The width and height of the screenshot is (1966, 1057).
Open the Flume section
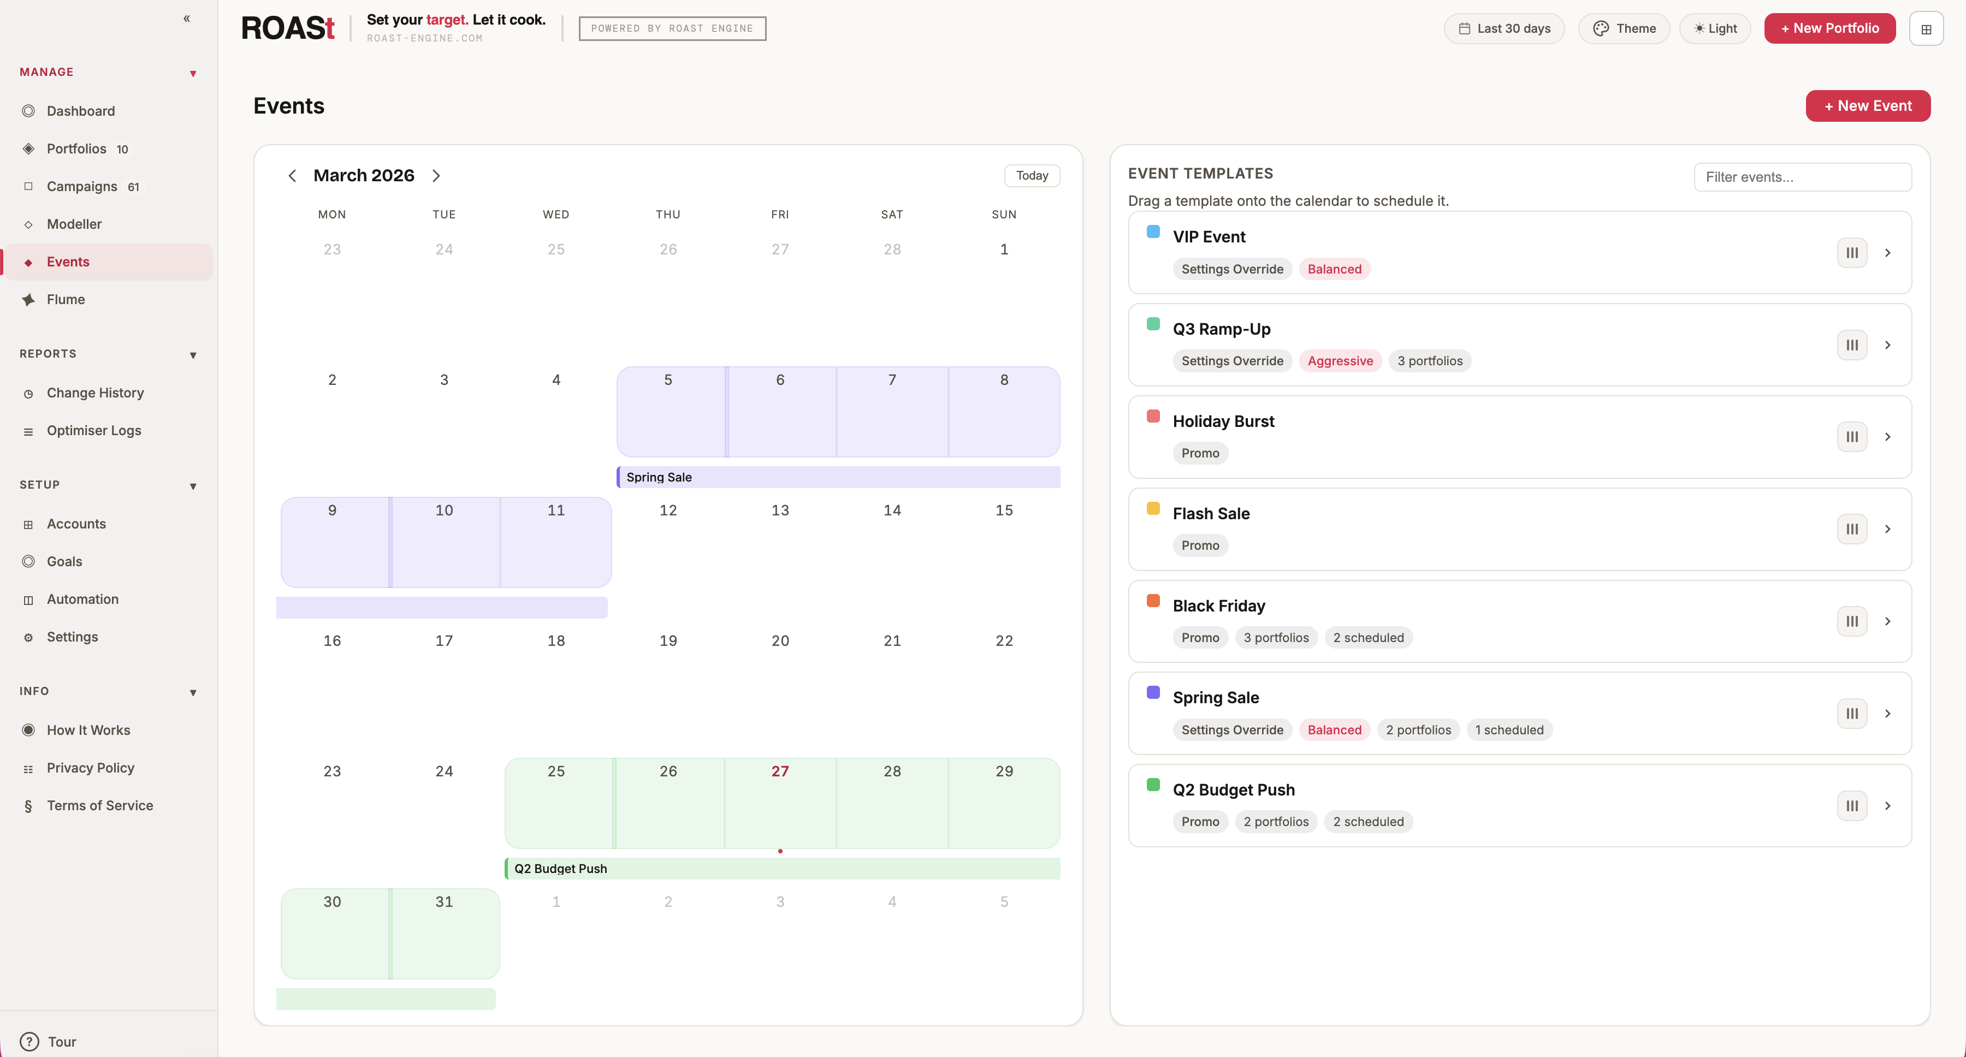point(66,299)
